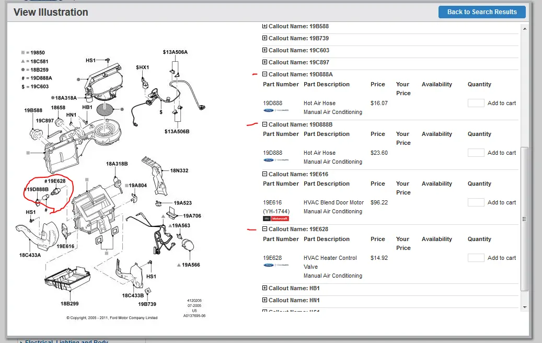Collapse Callout Name 19E616
This screenshot has height=343, width=542.
264,174
